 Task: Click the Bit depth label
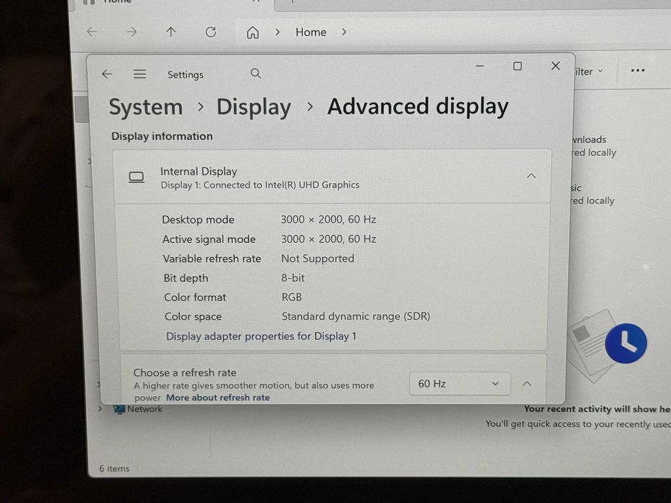(x=186, y=278)
